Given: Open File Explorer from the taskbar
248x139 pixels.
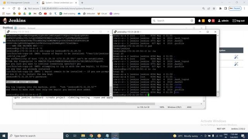Looking at the screenshot, I should 83,136.
